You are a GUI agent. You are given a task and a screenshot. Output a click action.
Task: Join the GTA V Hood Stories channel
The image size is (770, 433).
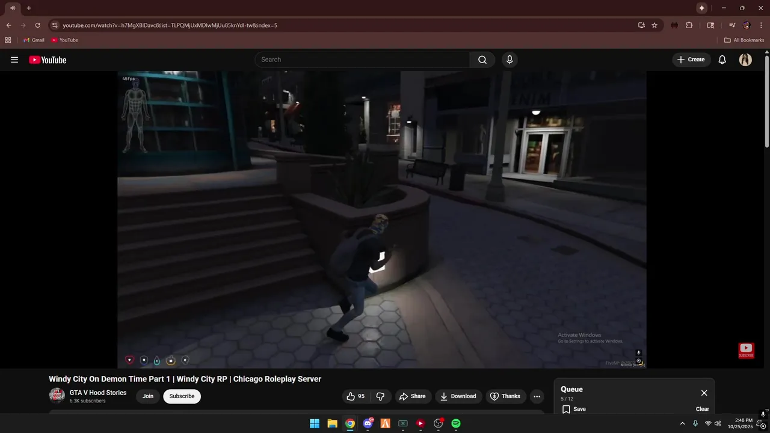click(148, 396)
